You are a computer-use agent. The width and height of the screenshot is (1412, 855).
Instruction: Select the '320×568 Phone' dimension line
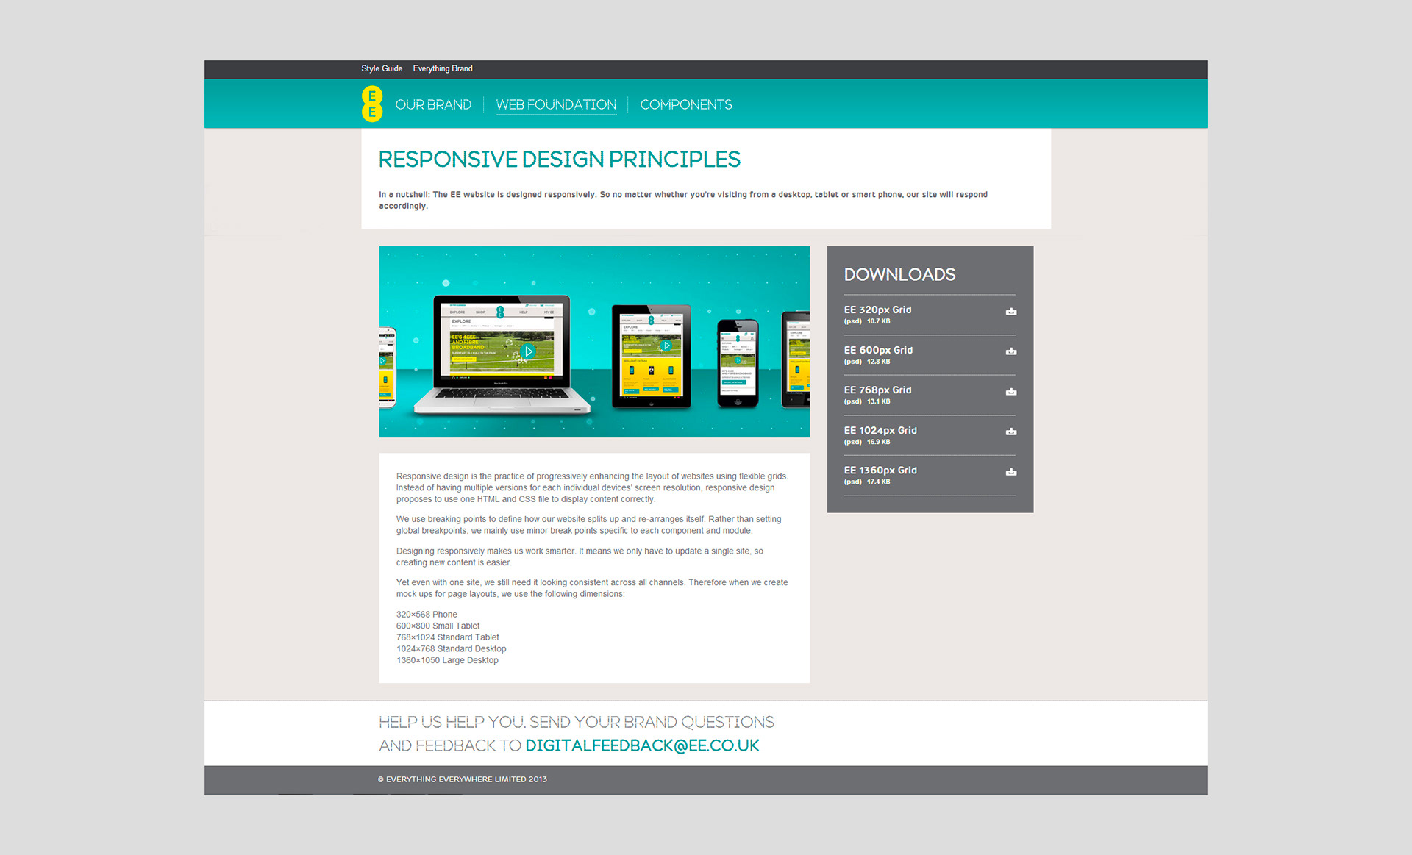point(427,615)
